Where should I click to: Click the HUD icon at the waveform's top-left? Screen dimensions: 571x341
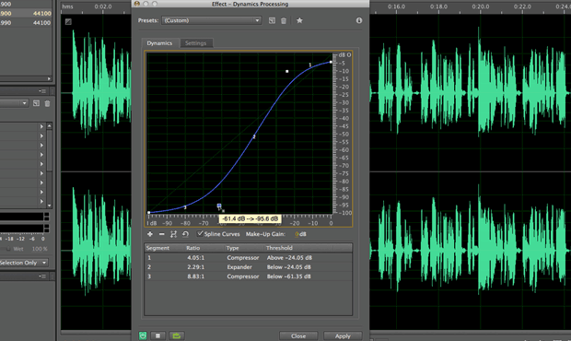tap(68, 21)
